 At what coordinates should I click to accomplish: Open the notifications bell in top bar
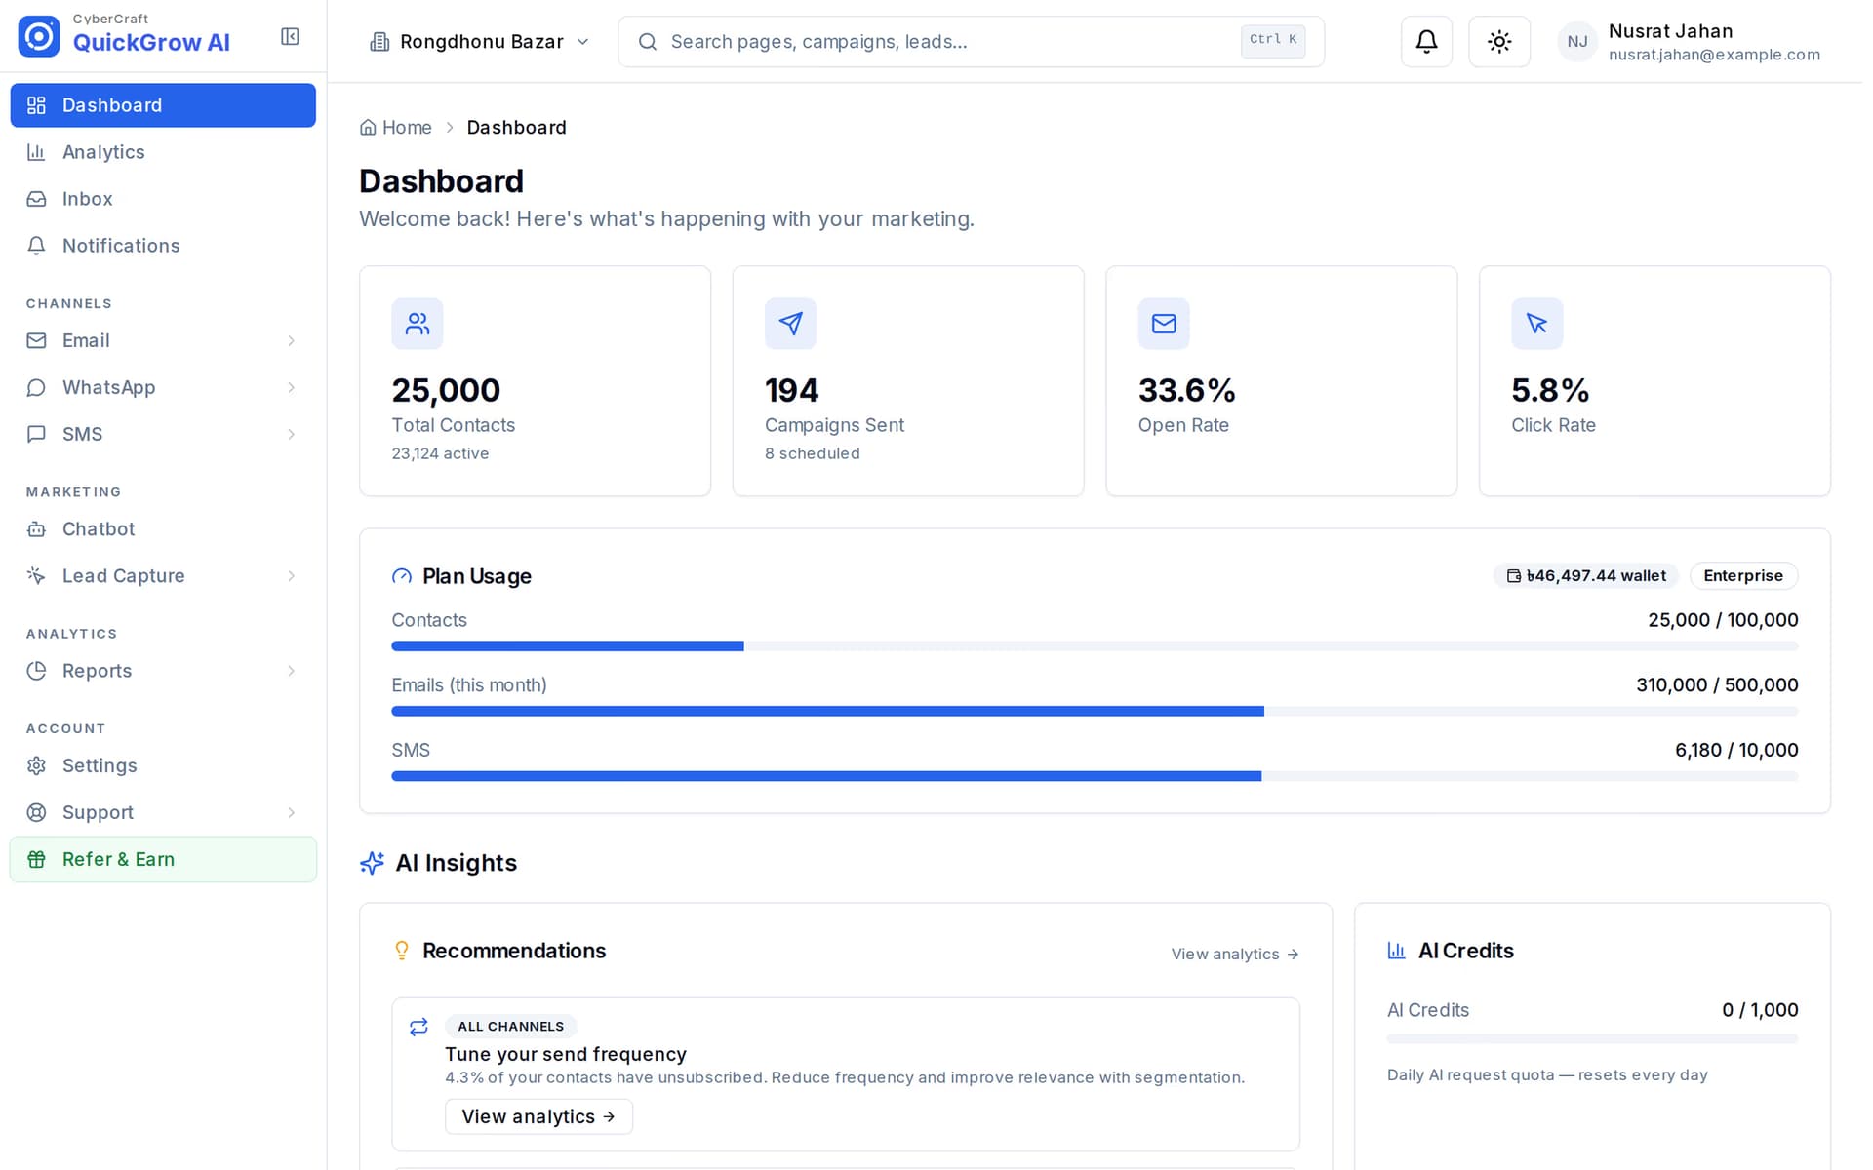pos(1426,41)
